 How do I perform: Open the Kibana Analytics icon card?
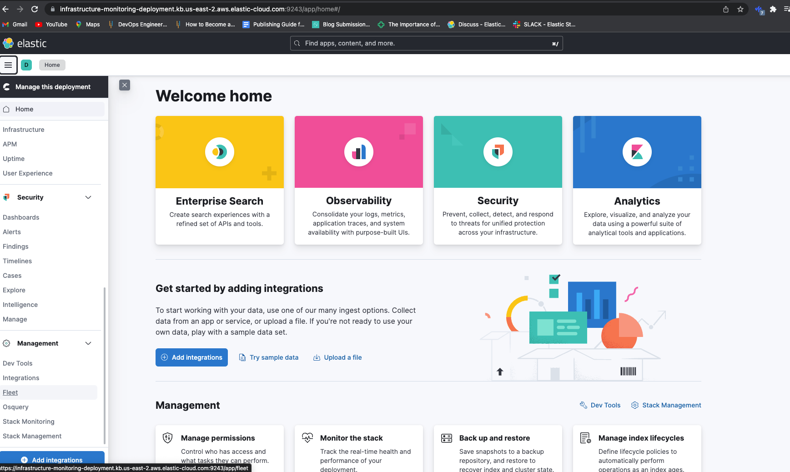pyautogui.click(x=637, y=152)
